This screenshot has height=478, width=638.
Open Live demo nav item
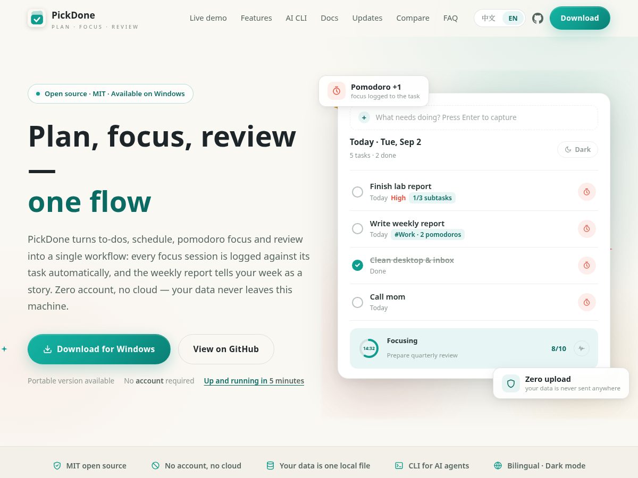tap(208, 18)
